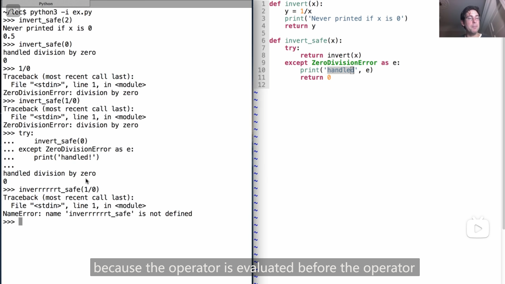
Task: Click the 'inverrrrrrt_safe(1/0)' terminal input line
Action: click(59, 189)
